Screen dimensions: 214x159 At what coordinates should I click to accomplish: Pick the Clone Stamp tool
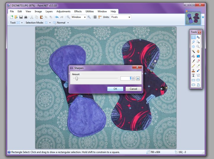193,70
